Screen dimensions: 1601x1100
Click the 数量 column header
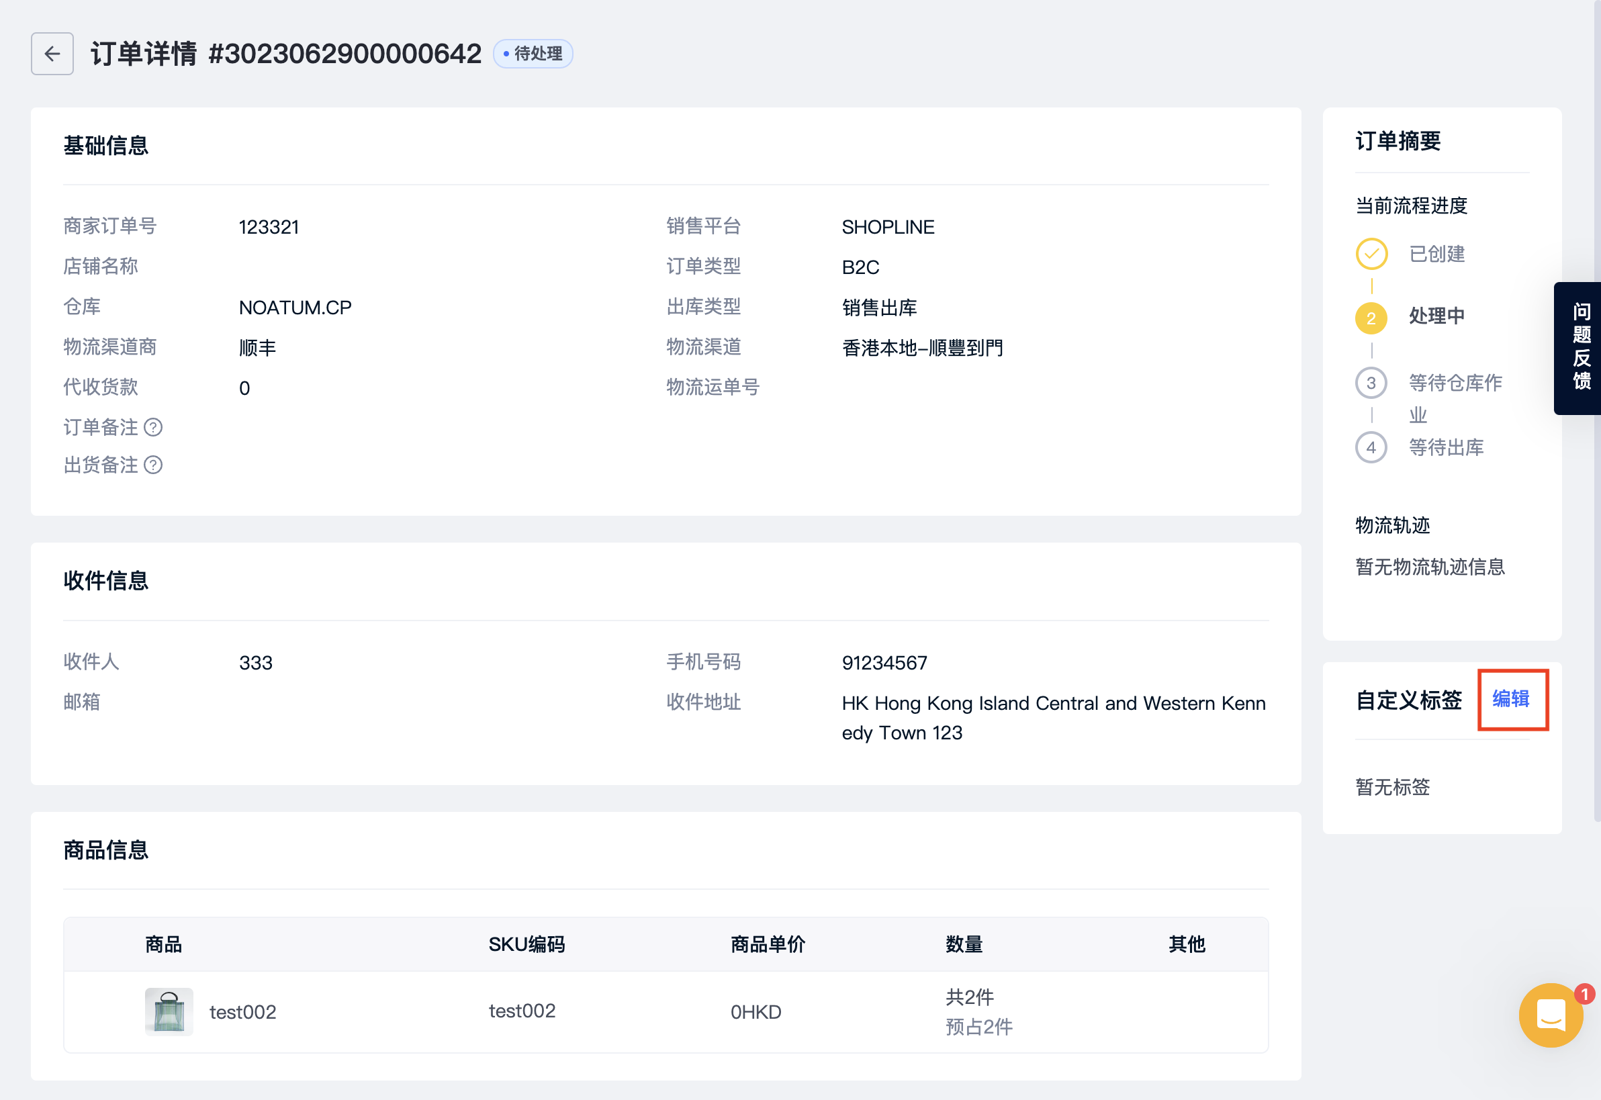click(x=964, y=944)
